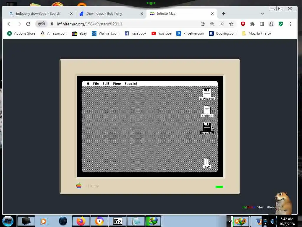Expand the tab search dropdown chevron
Image resolution: width=302 pixels, height=227 pixels.
262,14
